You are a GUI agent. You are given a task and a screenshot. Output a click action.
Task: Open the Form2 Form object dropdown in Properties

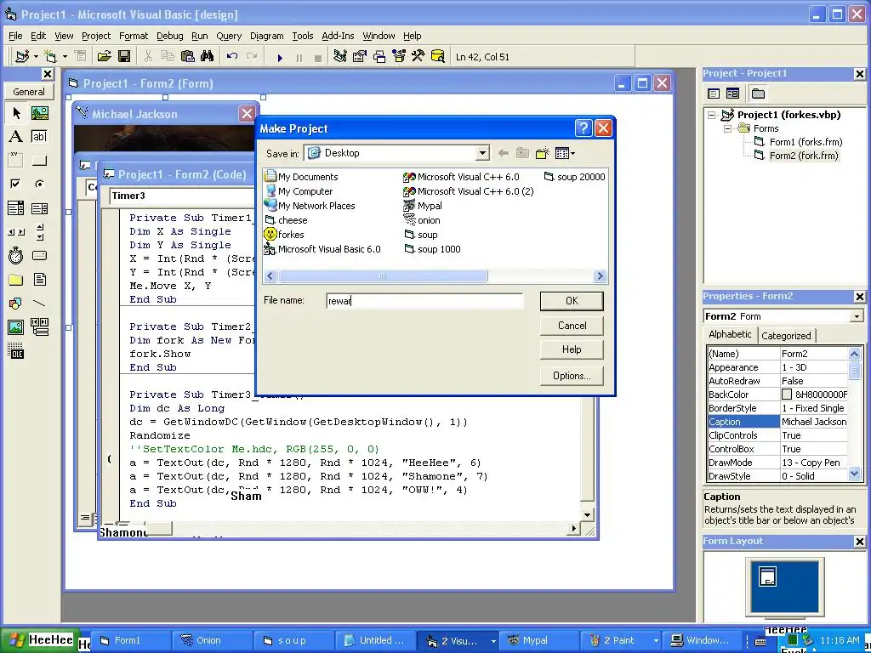coord(856,316)
